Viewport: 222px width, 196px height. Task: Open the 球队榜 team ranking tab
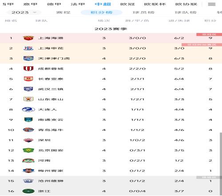pos(186,12)
